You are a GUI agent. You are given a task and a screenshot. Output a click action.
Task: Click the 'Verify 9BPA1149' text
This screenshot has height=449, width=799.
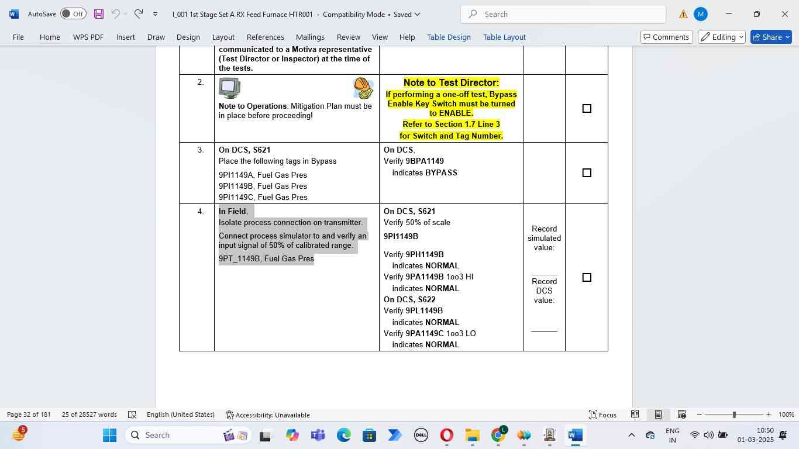[x=414, y=161]
